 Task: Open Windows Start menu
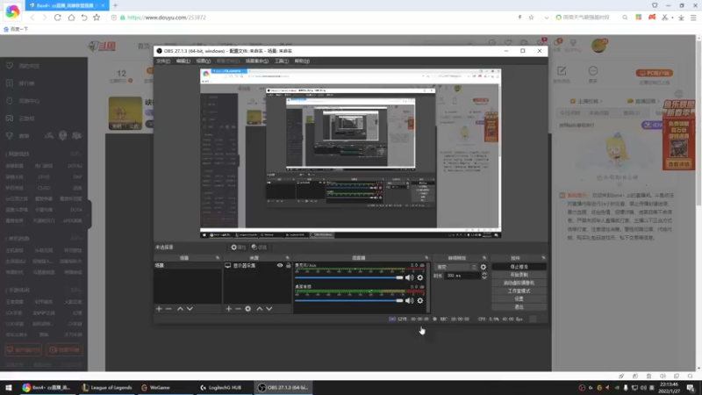click(x=9, y=387)
